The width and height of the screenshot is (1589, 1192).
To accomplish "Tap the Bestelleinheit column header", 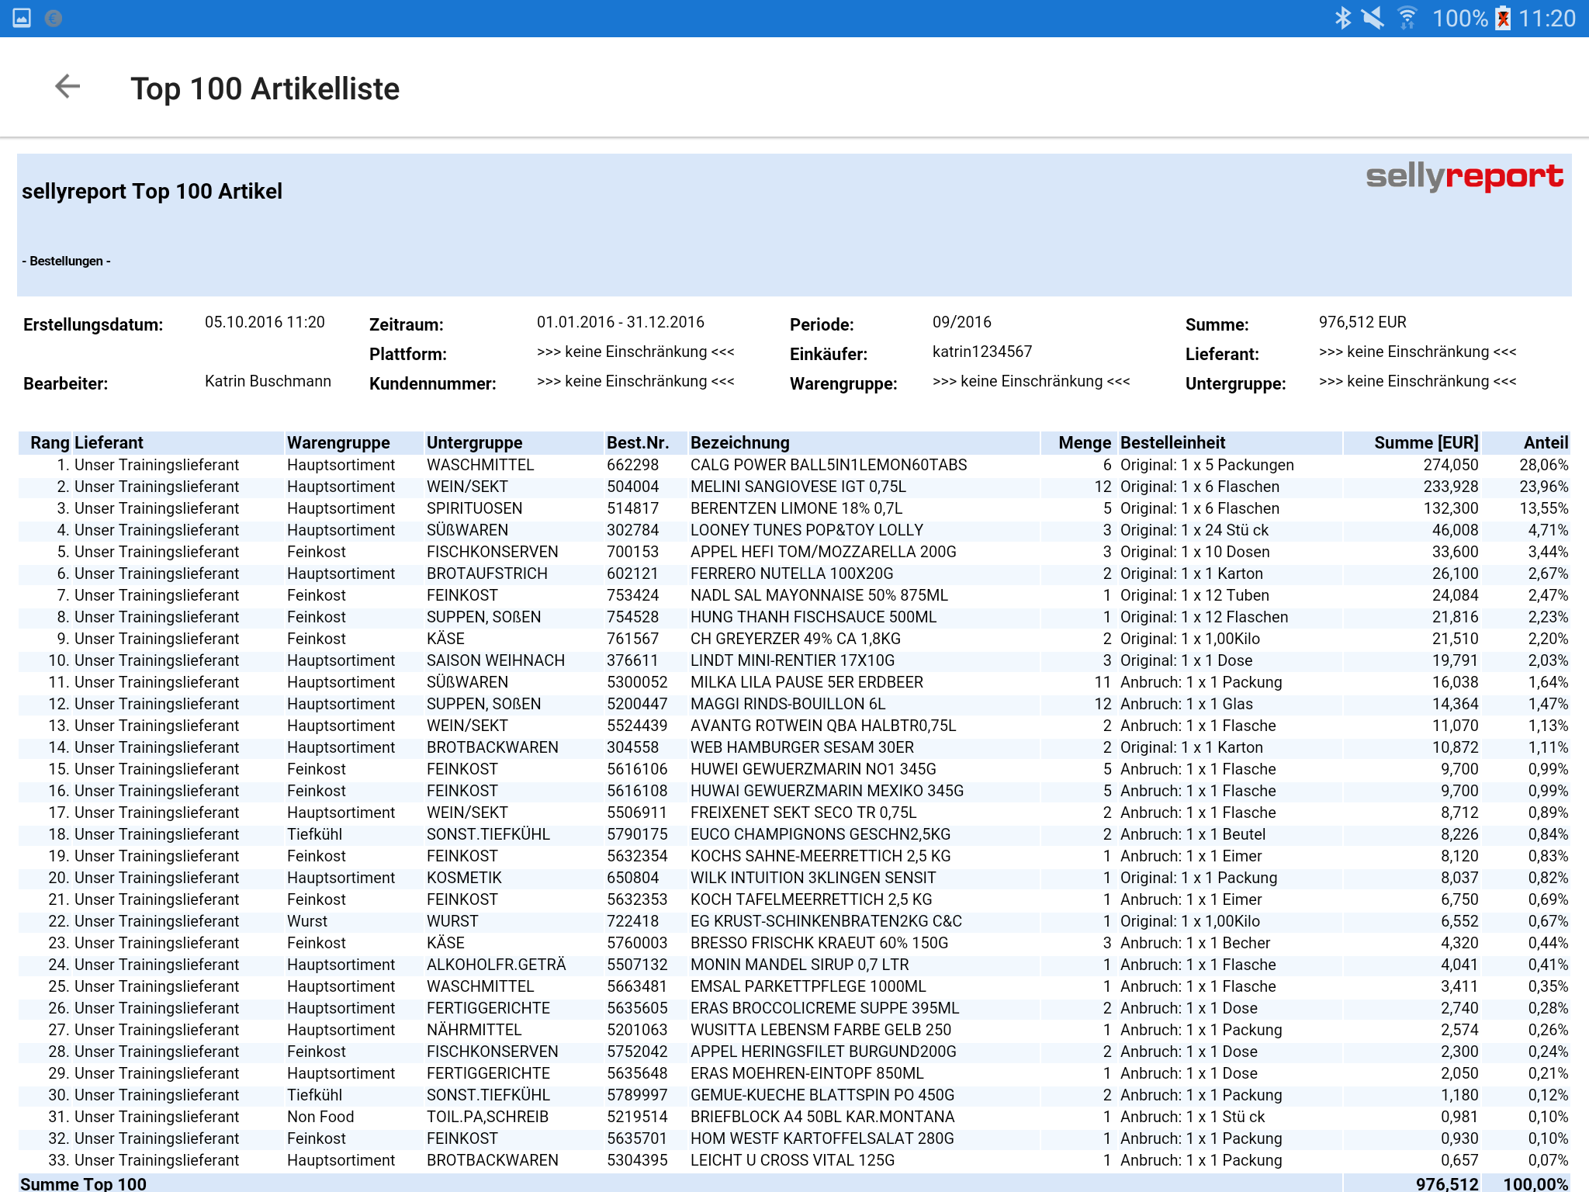I will (x=1172, y=442).
